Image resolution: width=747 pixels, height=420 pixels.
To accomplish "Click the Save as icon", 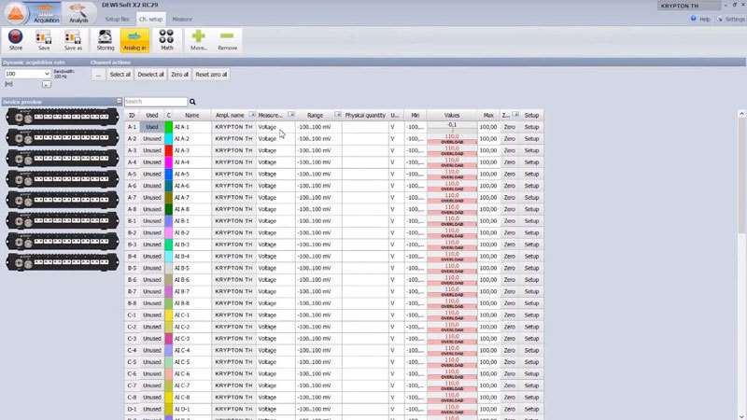I will tap(73, 40).
